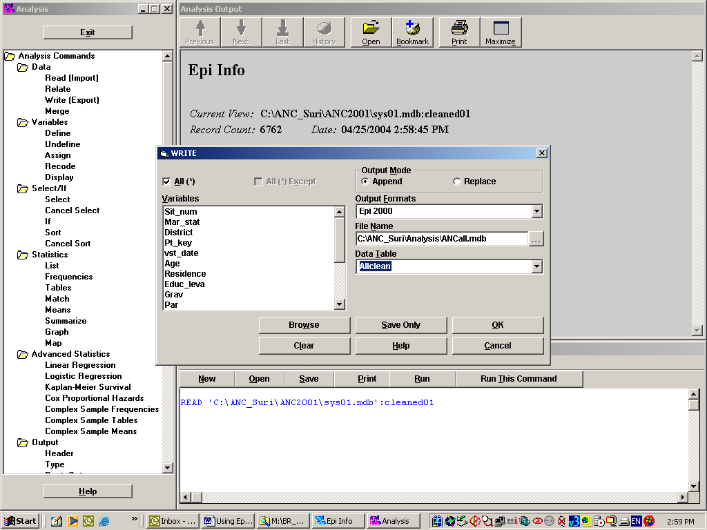707x530 pixels.
Task: Select District in the Variables list
Action: 179,233
